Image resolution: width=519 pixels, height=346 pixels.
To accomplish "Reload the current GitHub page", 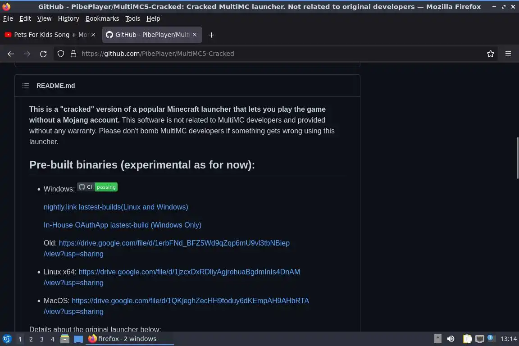I will pos(43,54).
